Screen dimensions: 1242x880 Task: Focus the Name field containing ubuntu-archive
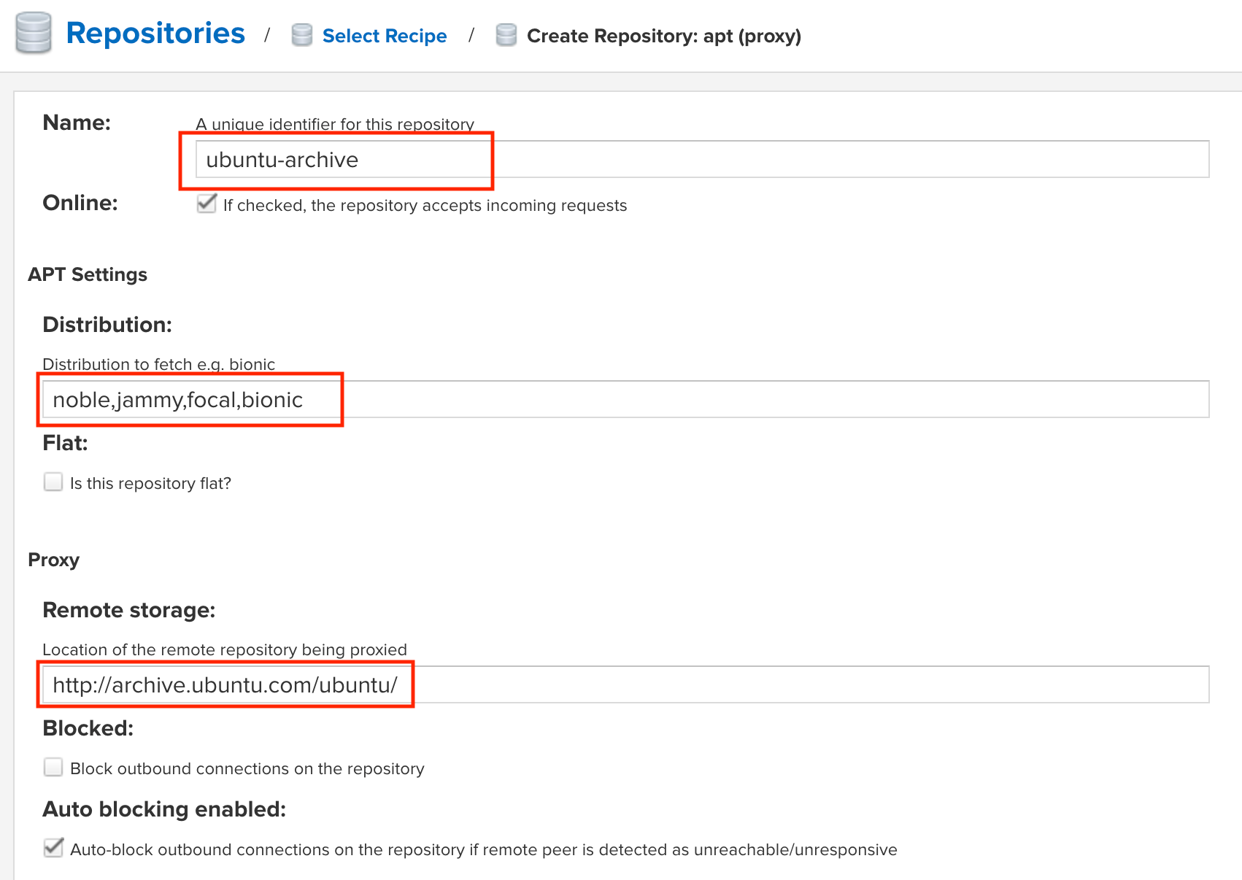coord(701,159)
